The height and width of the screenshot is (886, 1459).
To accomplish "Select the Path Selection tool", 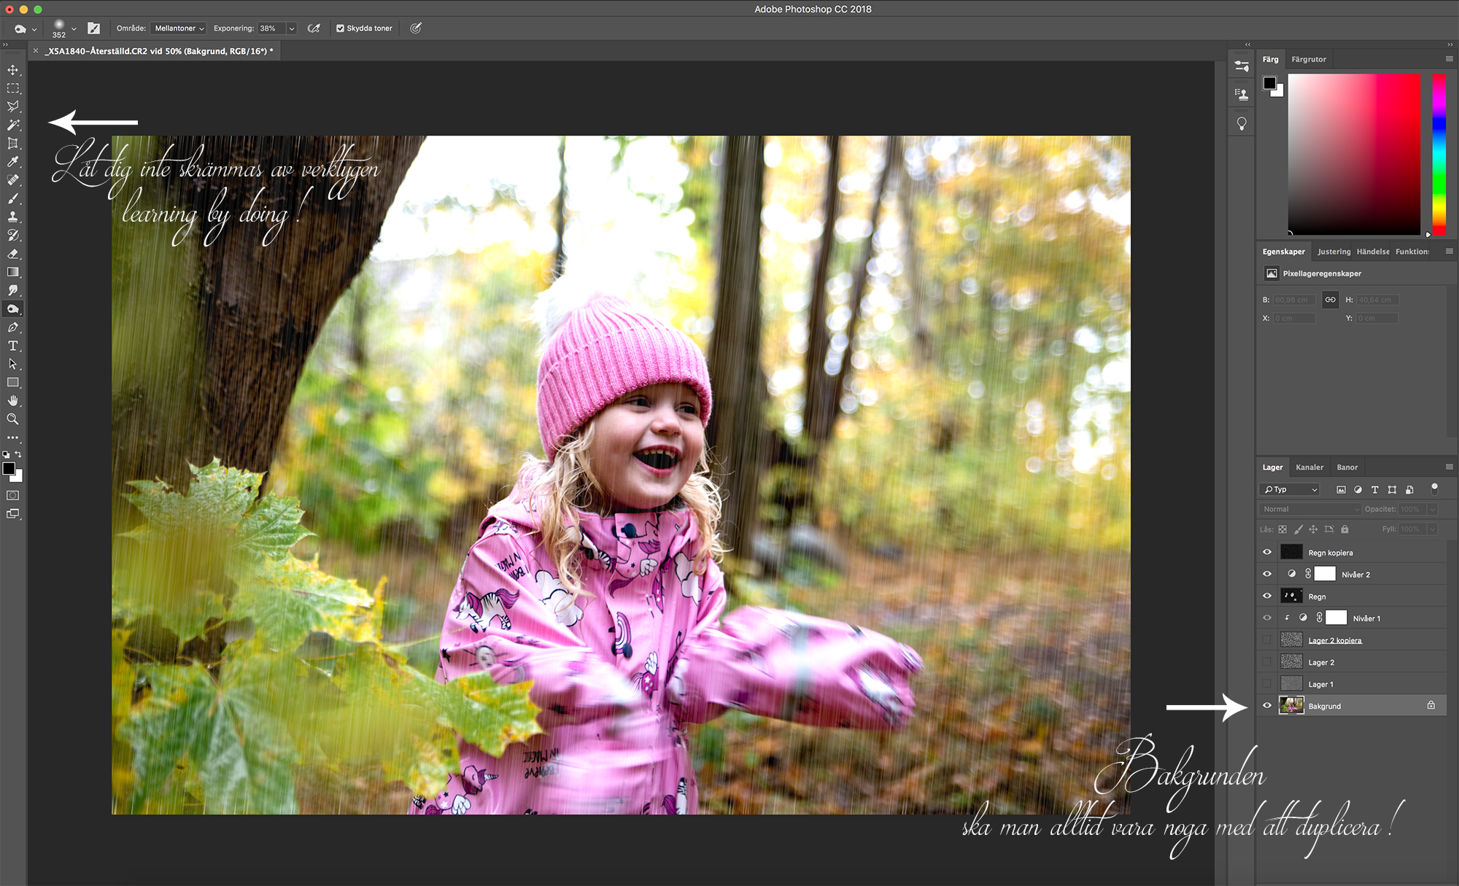I will [13, 364].
